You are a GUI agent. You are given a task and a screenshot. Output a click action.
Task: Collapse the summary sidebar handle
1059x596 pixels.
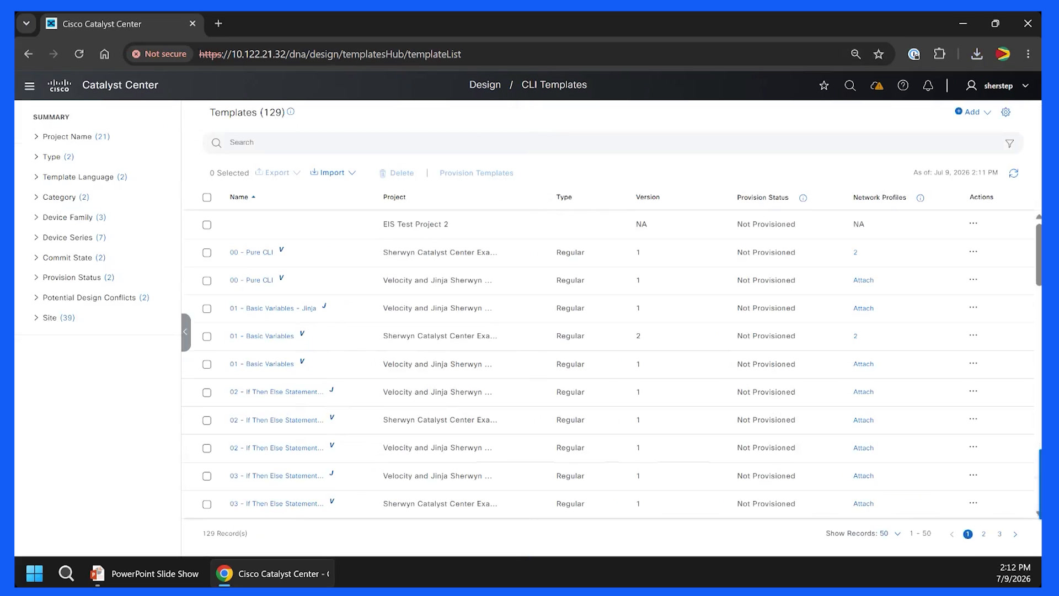click(186, 332)
